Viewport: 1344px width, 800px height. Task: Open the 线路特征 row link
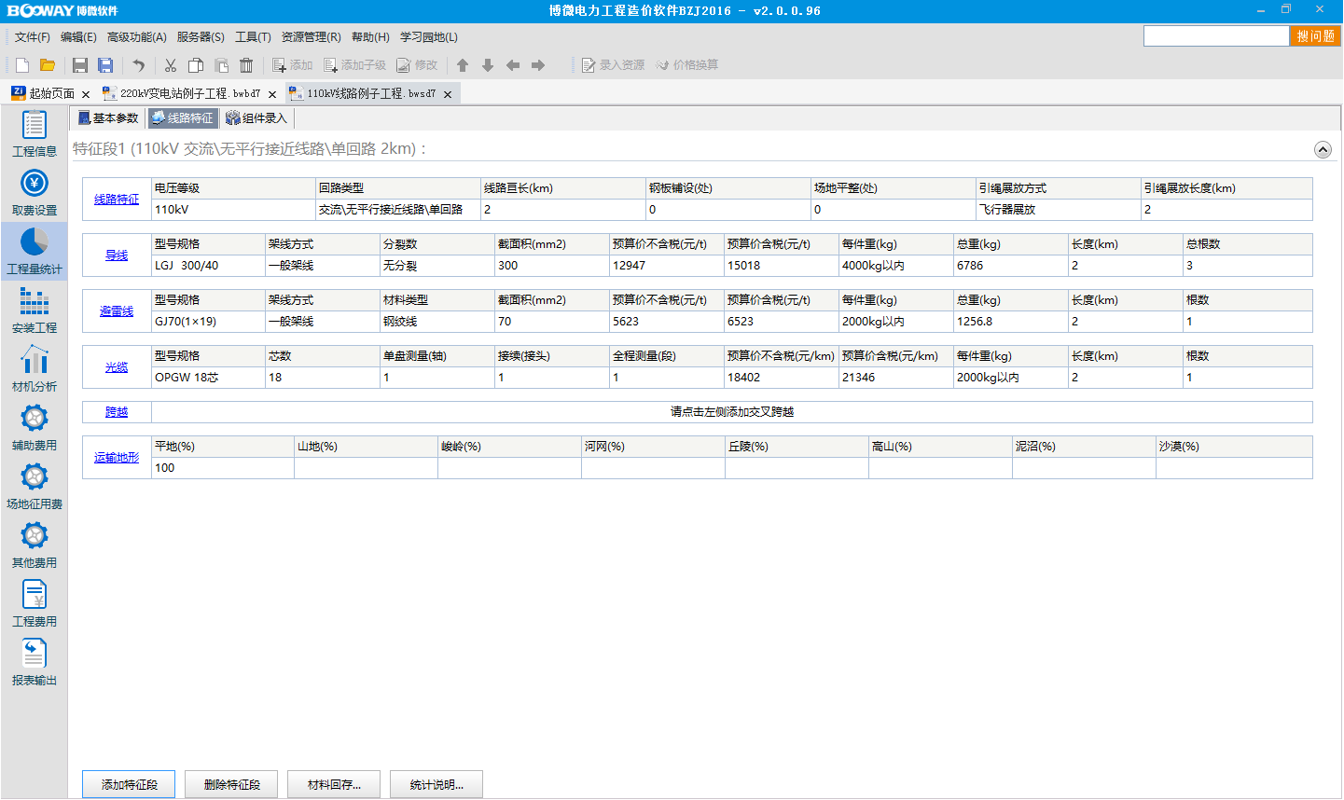tap(117, 200)
